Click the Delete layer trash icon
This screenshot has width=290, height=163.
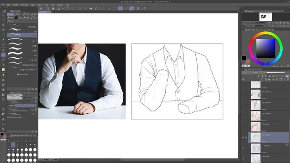[x=288, y=79]
